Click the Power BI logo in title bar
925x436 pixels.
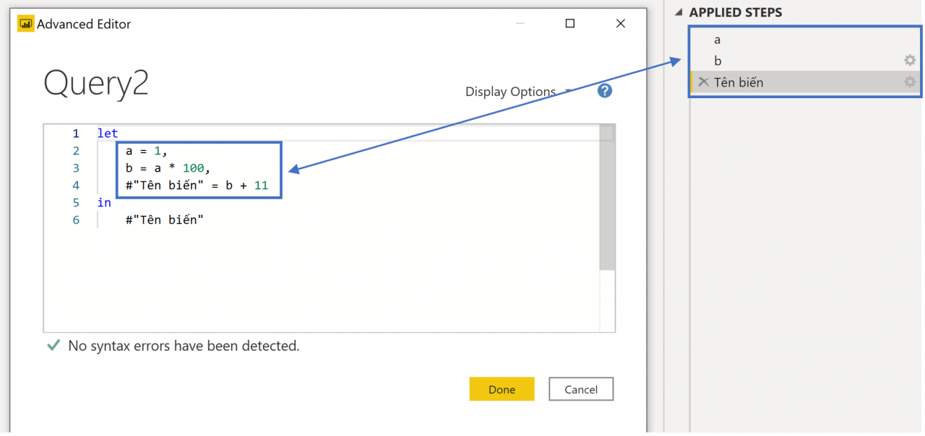pyautogui.click(x=26, y=24)
